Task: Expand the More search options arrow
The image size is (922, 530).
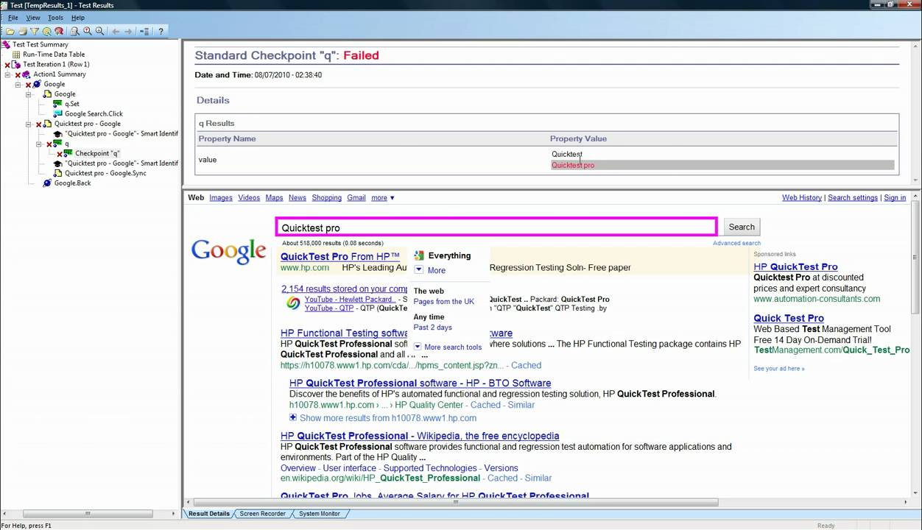Action: 418,270
